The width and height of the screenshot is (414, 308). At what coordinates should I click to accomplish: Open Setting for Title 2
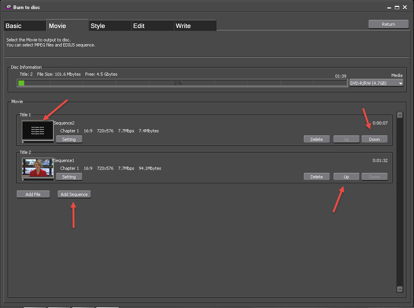(x=69, y=177)
